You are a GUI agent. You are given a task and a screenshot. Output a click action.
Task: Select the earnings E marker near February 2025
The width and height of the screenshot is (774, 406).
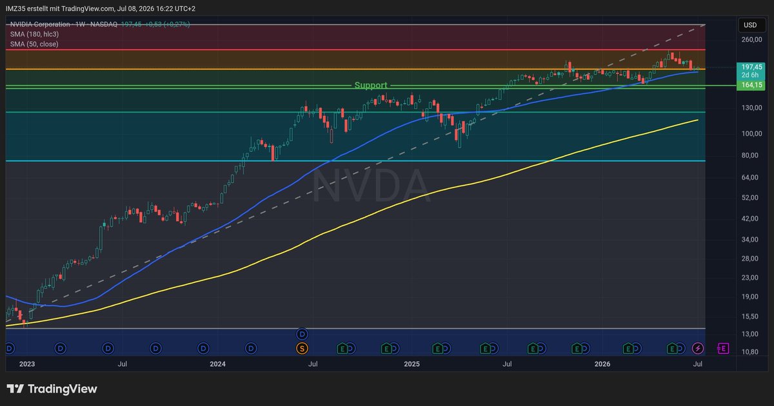click(439, 348)
